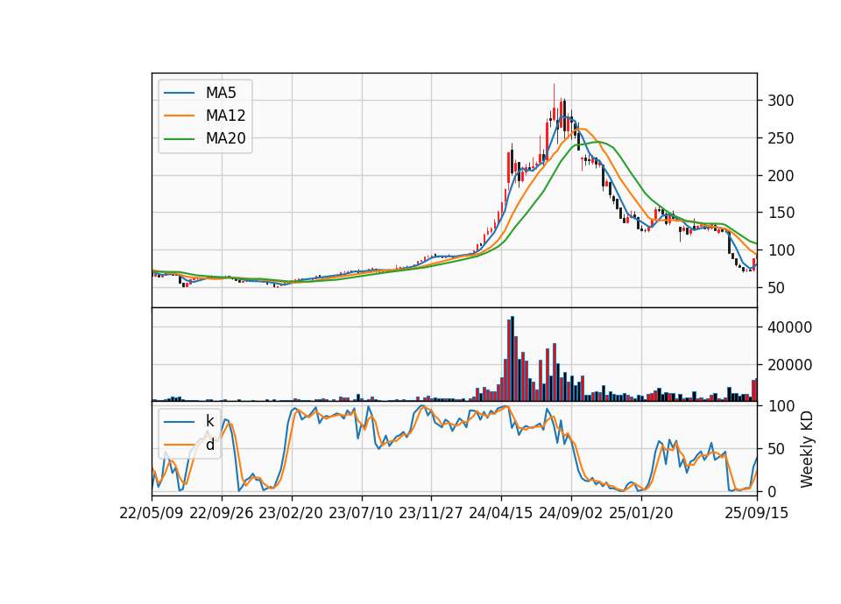This screenshot has width=841, height=604.
Task: Click the green MA20 legend line swatch
Action: pos(179,139)
